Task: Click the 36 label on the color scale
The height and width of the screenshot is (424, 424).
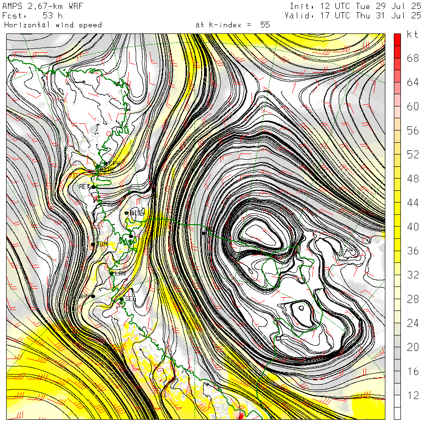Action: 413,251
